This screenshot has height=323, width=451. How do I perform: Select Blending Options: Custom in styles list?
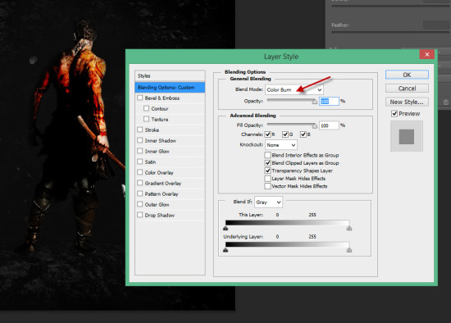pyautogui.click(x=170, y=88)
